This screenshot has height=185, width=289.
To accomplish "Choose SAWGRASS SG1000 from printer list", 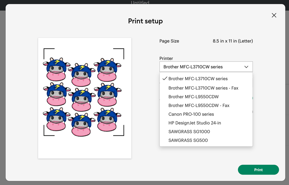I will (189, 132).
